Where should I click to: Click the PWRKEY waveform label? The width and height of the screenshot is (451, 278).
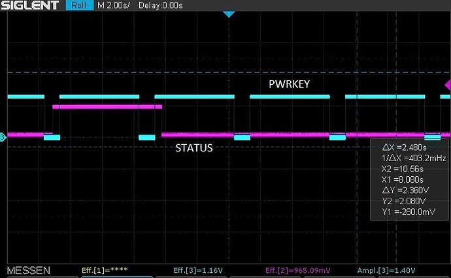[x=290, y=85]
